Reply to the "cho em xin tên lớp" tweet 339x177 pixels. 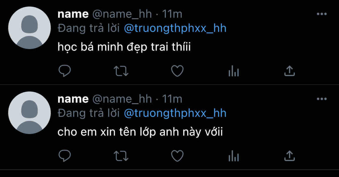pyautogui.click(x=65, y=156)
